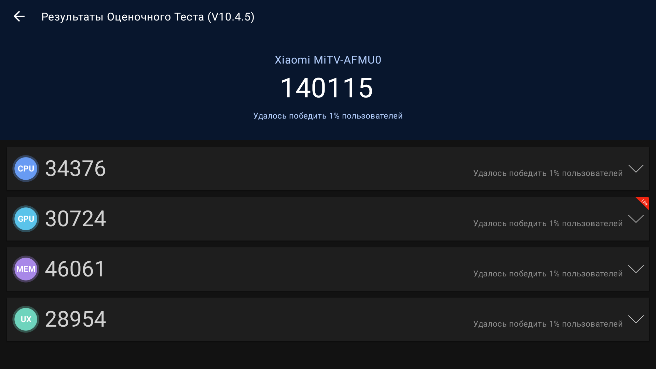656x369 pixels.
Task: Click the MEM score 46061
Action: coord(75,269)
